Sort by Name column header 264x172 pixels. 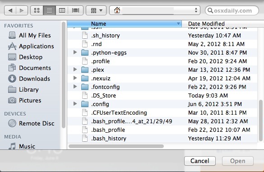(x=125, y=24)
